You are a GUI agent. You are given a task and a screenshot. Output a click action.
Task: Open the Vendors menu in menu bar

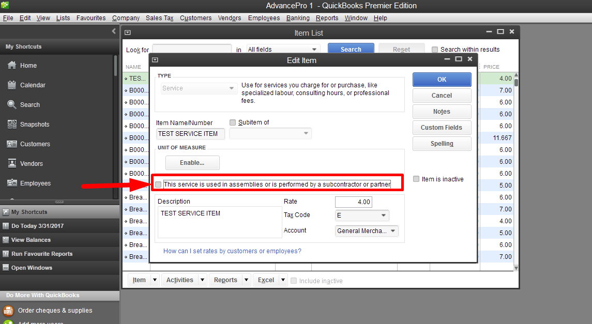(x=230, y=18)
